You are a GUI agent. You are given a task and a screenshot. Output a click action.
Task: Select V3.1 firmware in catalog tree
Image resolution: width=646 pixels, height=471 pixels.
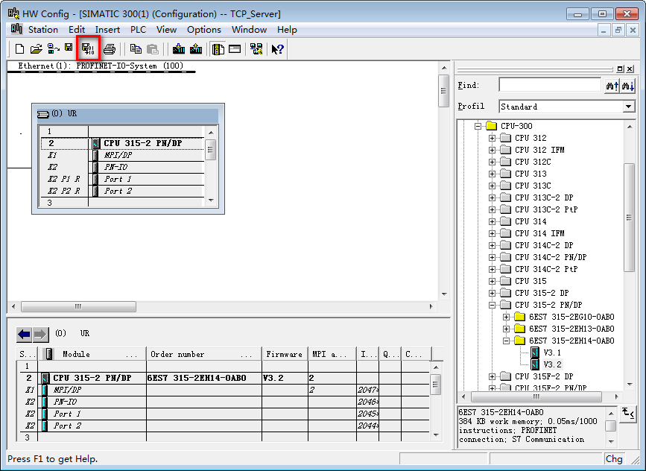552,353
